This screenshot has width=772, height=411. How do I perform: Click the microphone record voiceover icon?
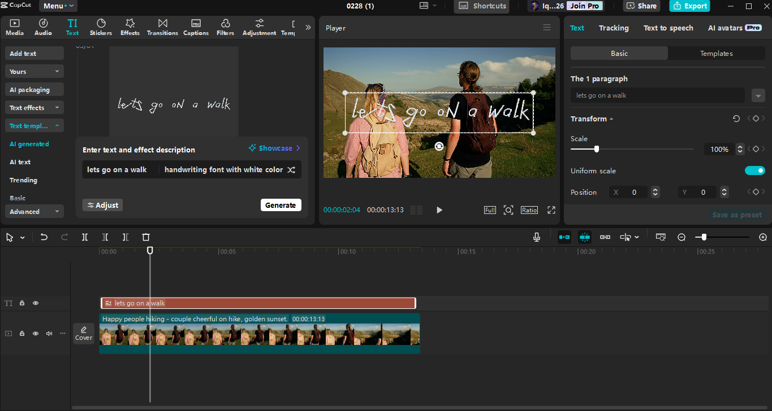[x=537, y=237]
